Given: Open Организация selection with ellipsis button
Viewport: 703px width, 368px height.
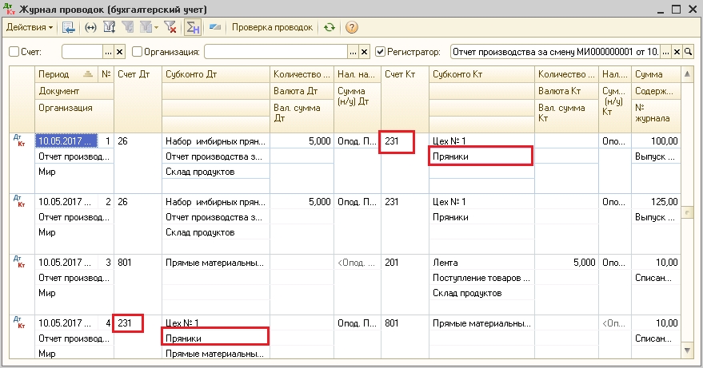Looking at the screenshot, I should 353,52.
